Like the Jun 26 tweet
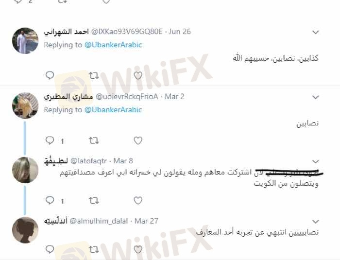The height and width of the screenshot is (260, 340). click(x=138, y=75)
